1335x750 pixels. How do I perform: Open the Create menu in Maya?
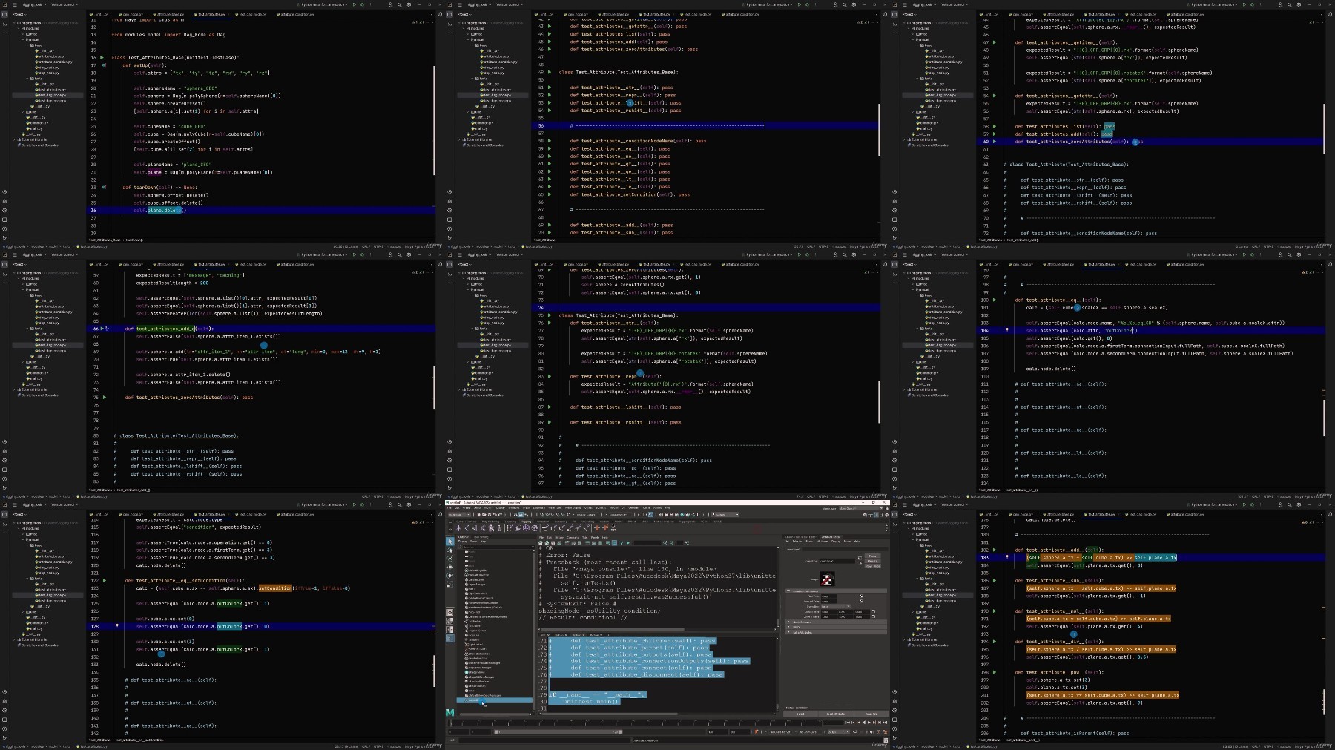467,507
